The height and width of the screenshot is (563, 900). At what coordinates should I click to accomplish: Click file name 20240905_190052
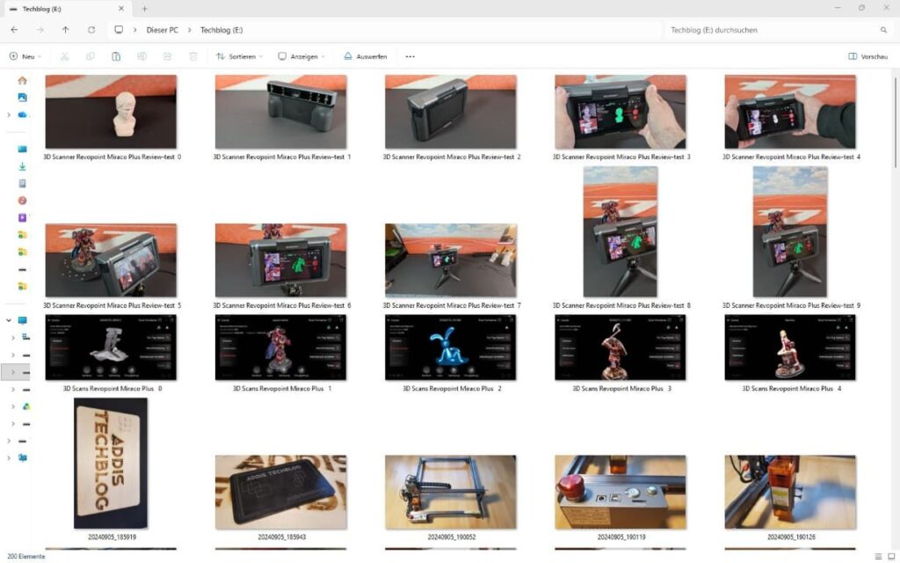click(x=451, y=537)
